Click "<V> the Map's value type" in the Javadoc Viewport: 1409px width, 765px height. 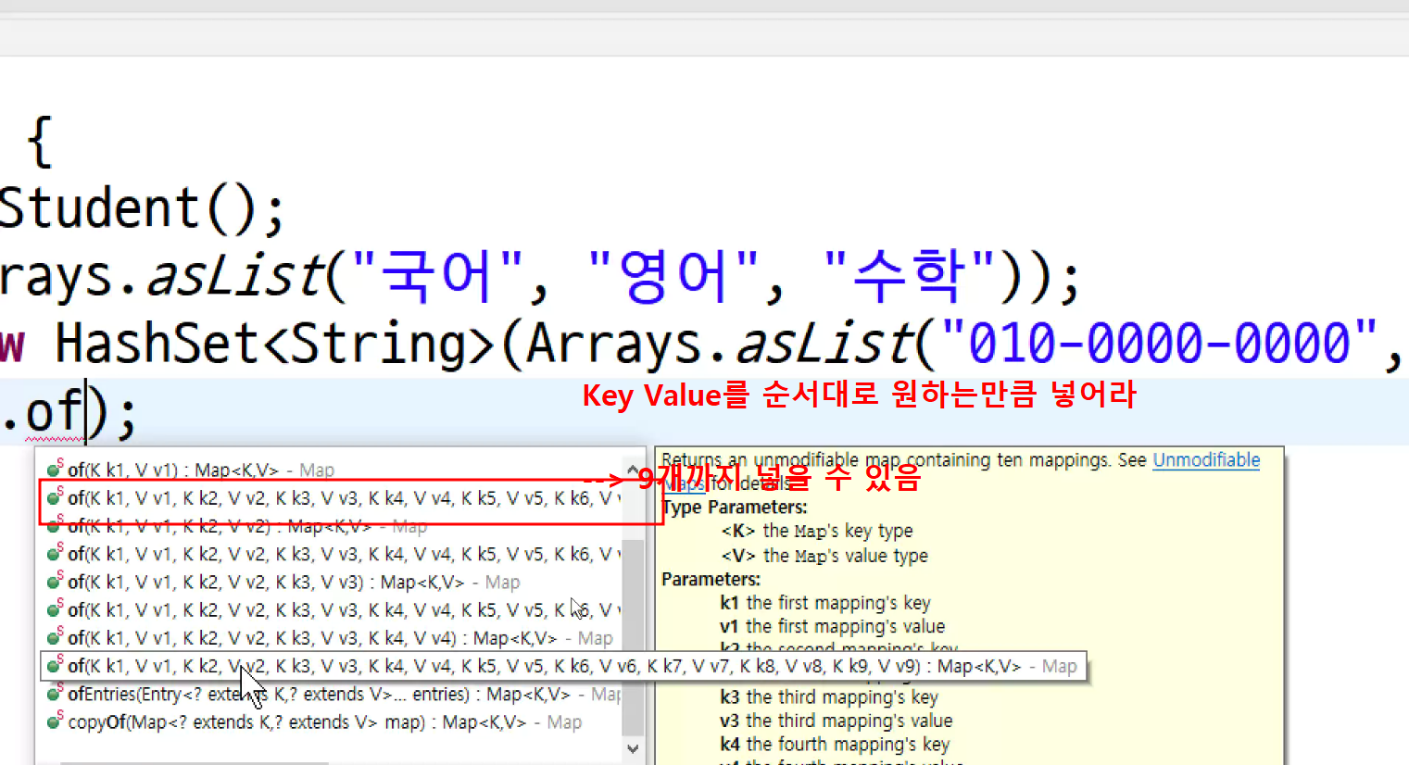tap(824, 556)
